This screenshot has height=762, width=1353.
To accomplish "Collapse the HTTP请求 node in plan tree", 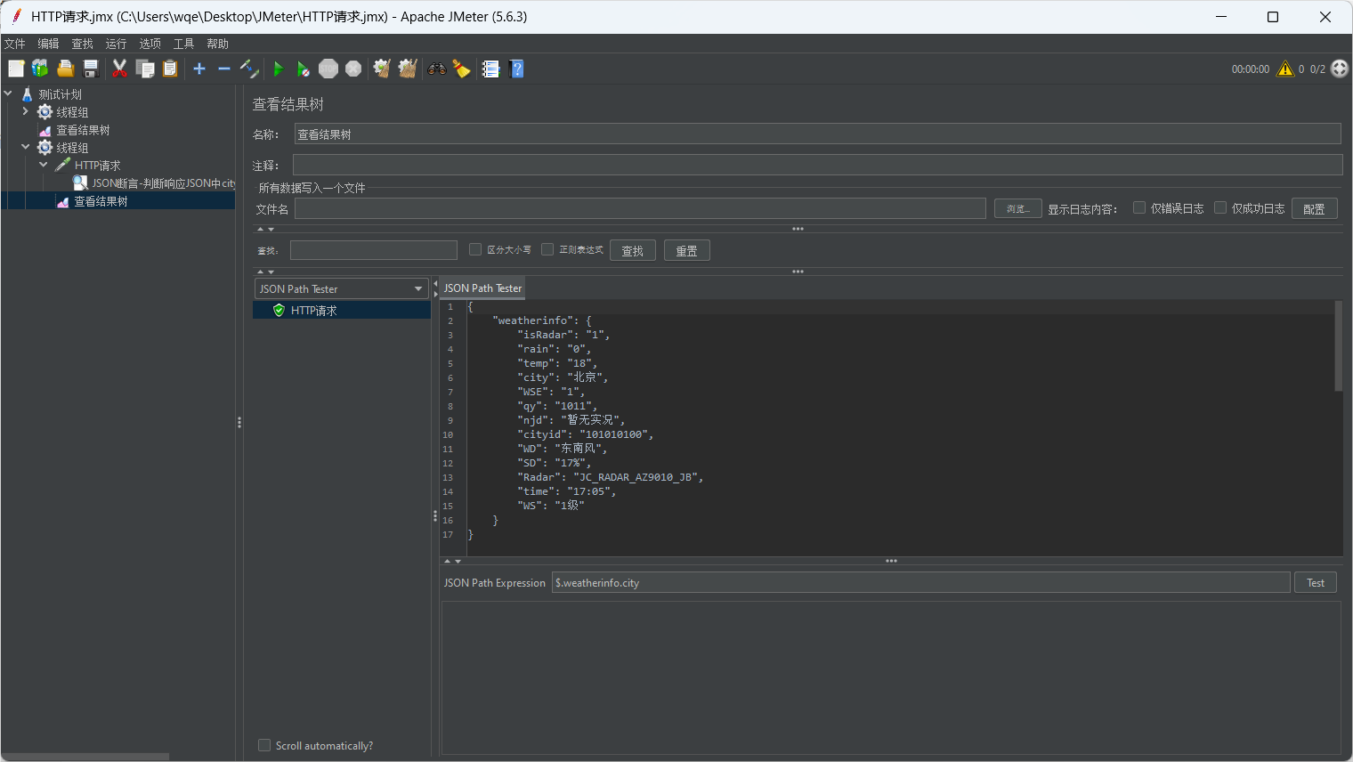I will 43,165.
